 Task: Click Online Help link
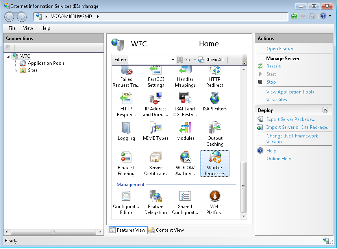pos(279,159)
